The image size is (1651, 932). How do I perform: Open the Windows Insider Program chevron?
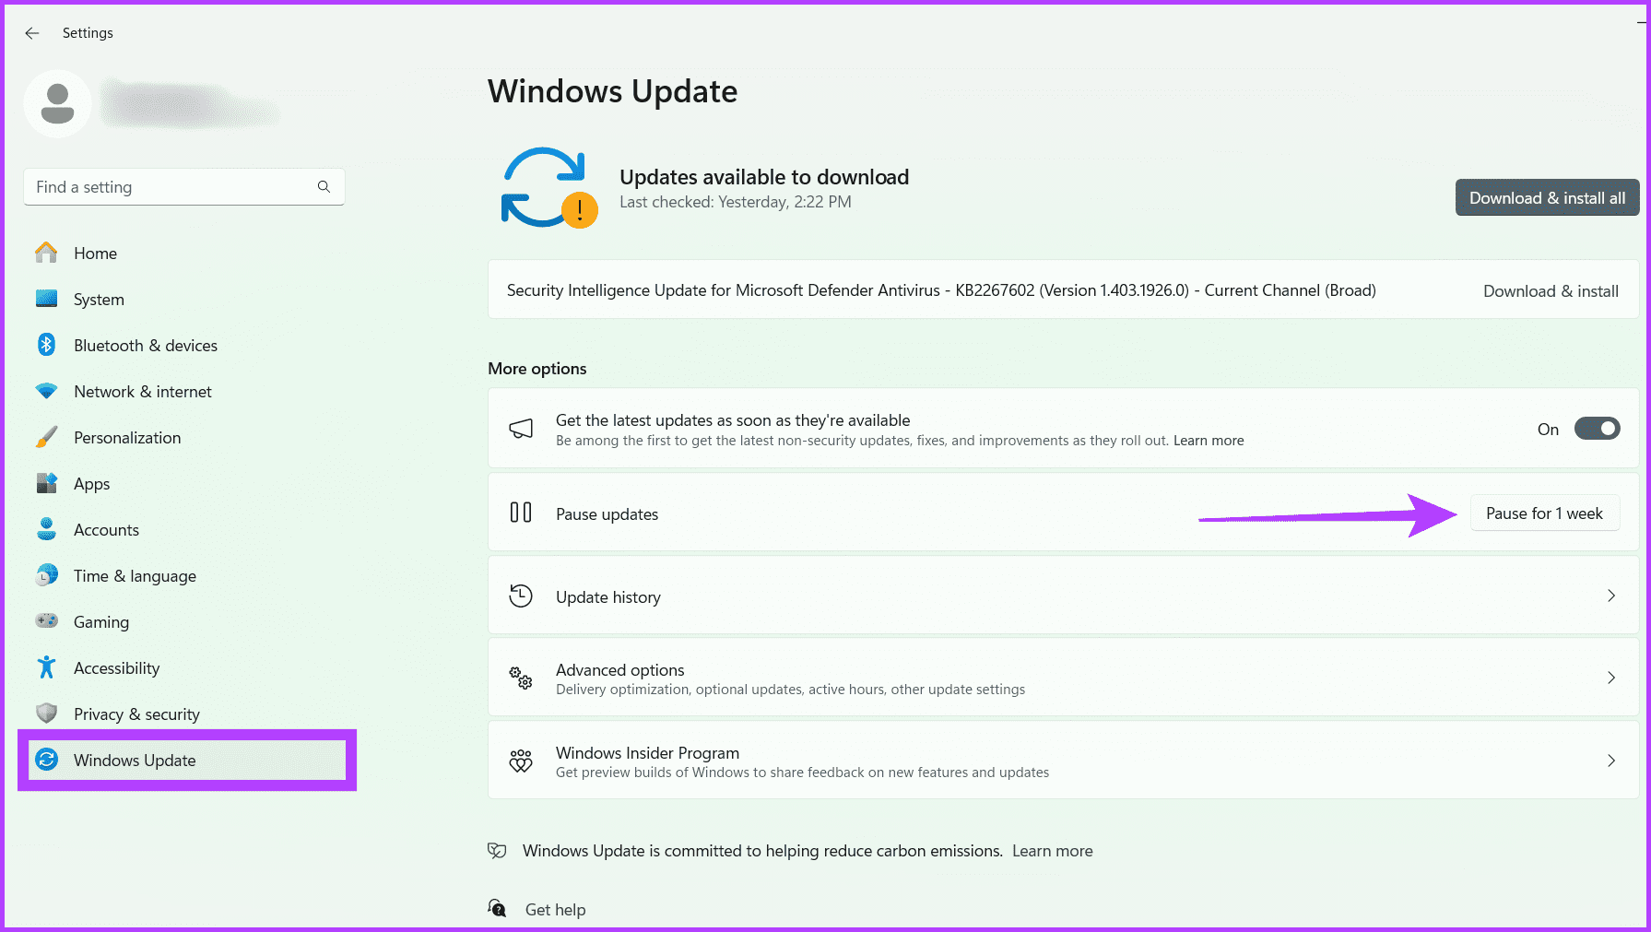1611,761
